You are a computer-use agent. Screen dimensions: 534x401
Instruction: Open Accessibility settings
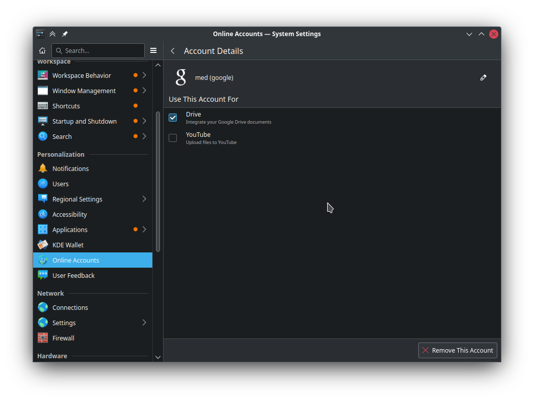[x=93, y=214]
